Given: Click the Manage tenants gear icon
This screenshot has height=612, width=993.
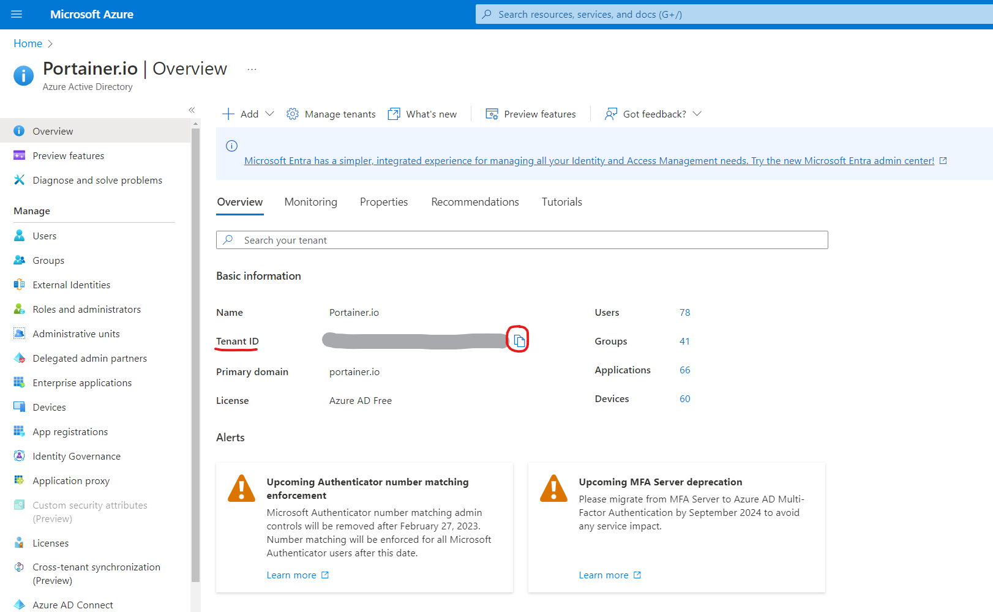Looking at the screenshot, I should [293, 114].
